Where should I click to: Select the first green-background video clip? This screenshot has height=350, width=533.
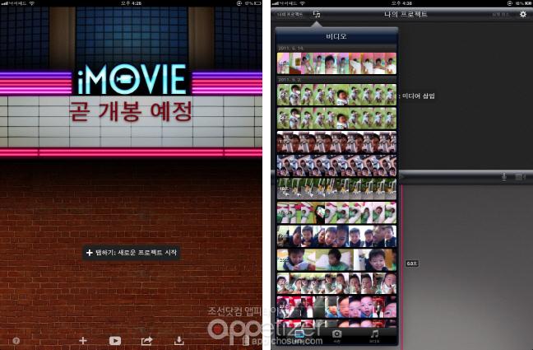coord(336,95)
